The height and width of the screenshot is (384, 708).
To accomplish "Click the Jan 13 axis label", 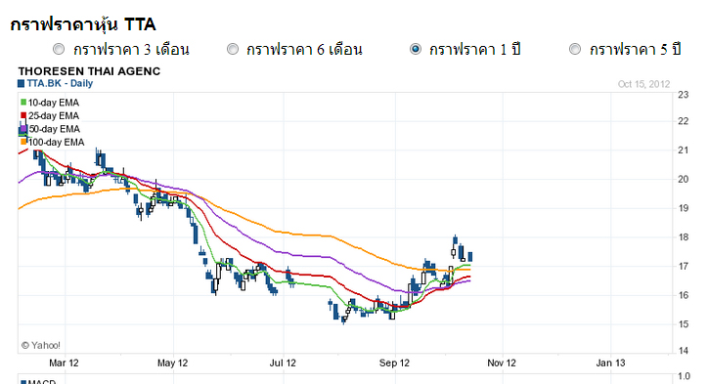I will (x=610, y=363).
